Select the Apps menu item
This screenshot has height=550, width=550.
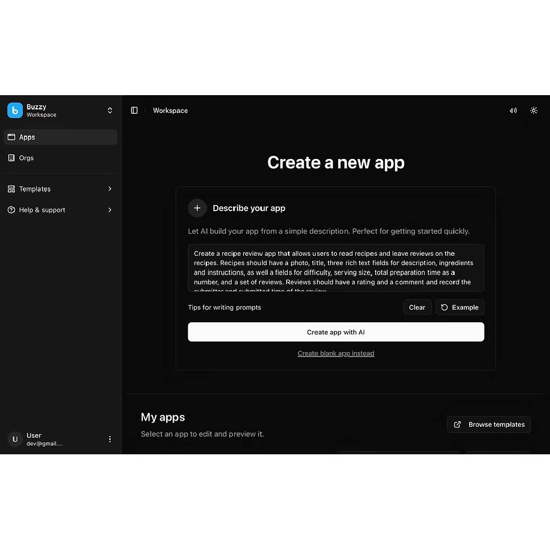click(x=28, y=137)
